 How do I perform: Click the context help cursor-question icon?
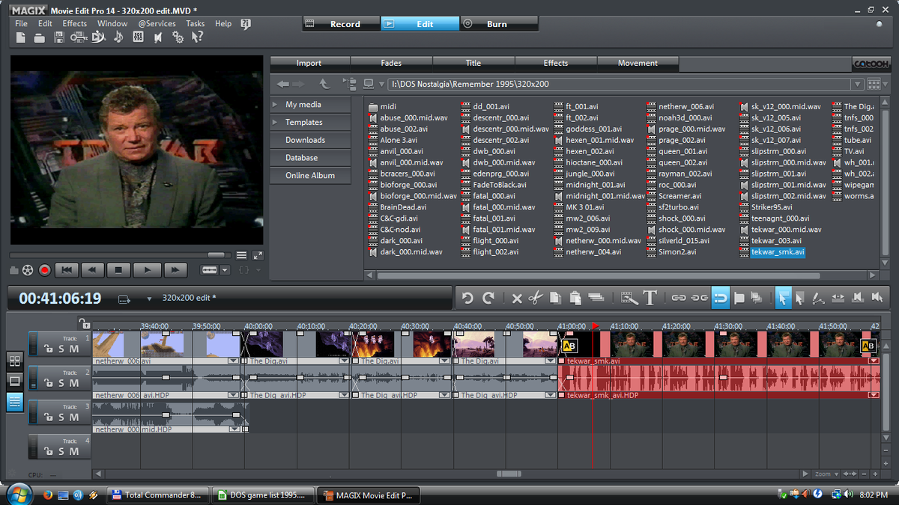click(x=197, y=37)
